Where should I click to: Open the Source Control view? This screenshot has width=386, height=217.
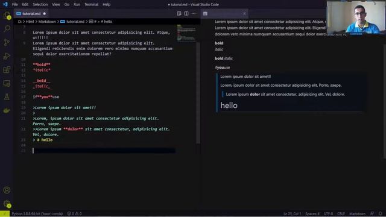click(x=7, y=42)
